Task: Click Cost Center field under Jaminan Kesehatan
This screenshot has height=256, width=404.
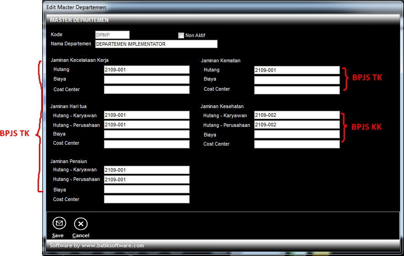Action: pos(297,144)
